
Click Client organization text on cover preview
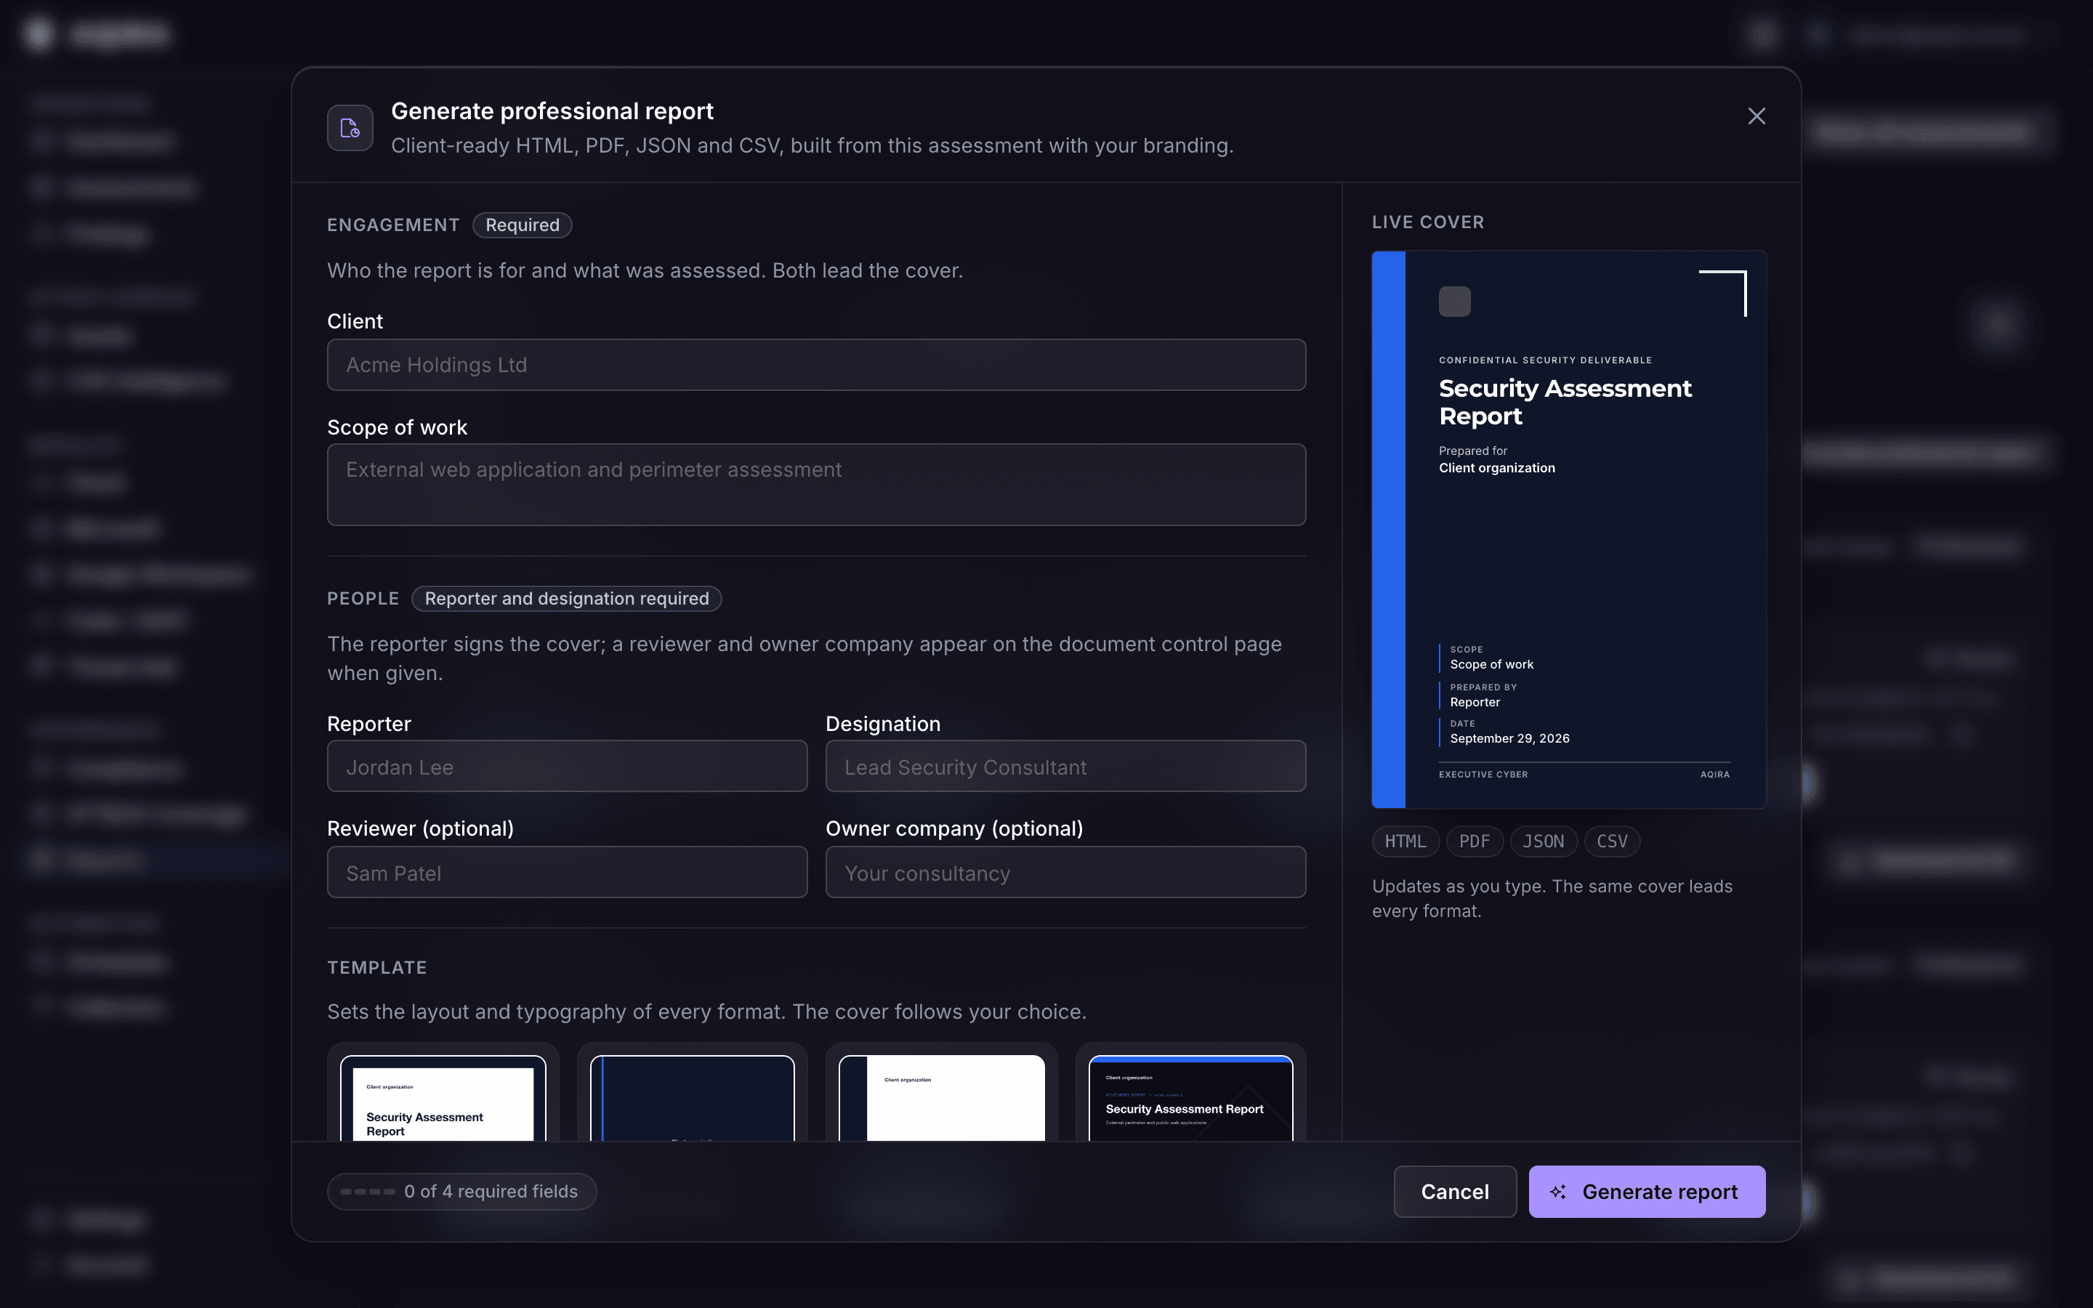pos(1496,468)
